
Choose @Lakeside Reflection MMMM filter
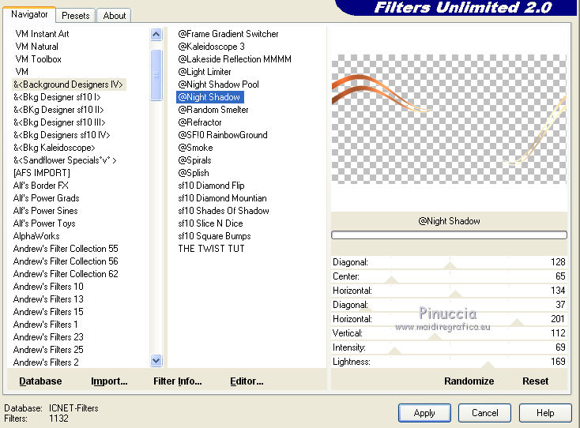pyautogui.click(x=235, y=59)
